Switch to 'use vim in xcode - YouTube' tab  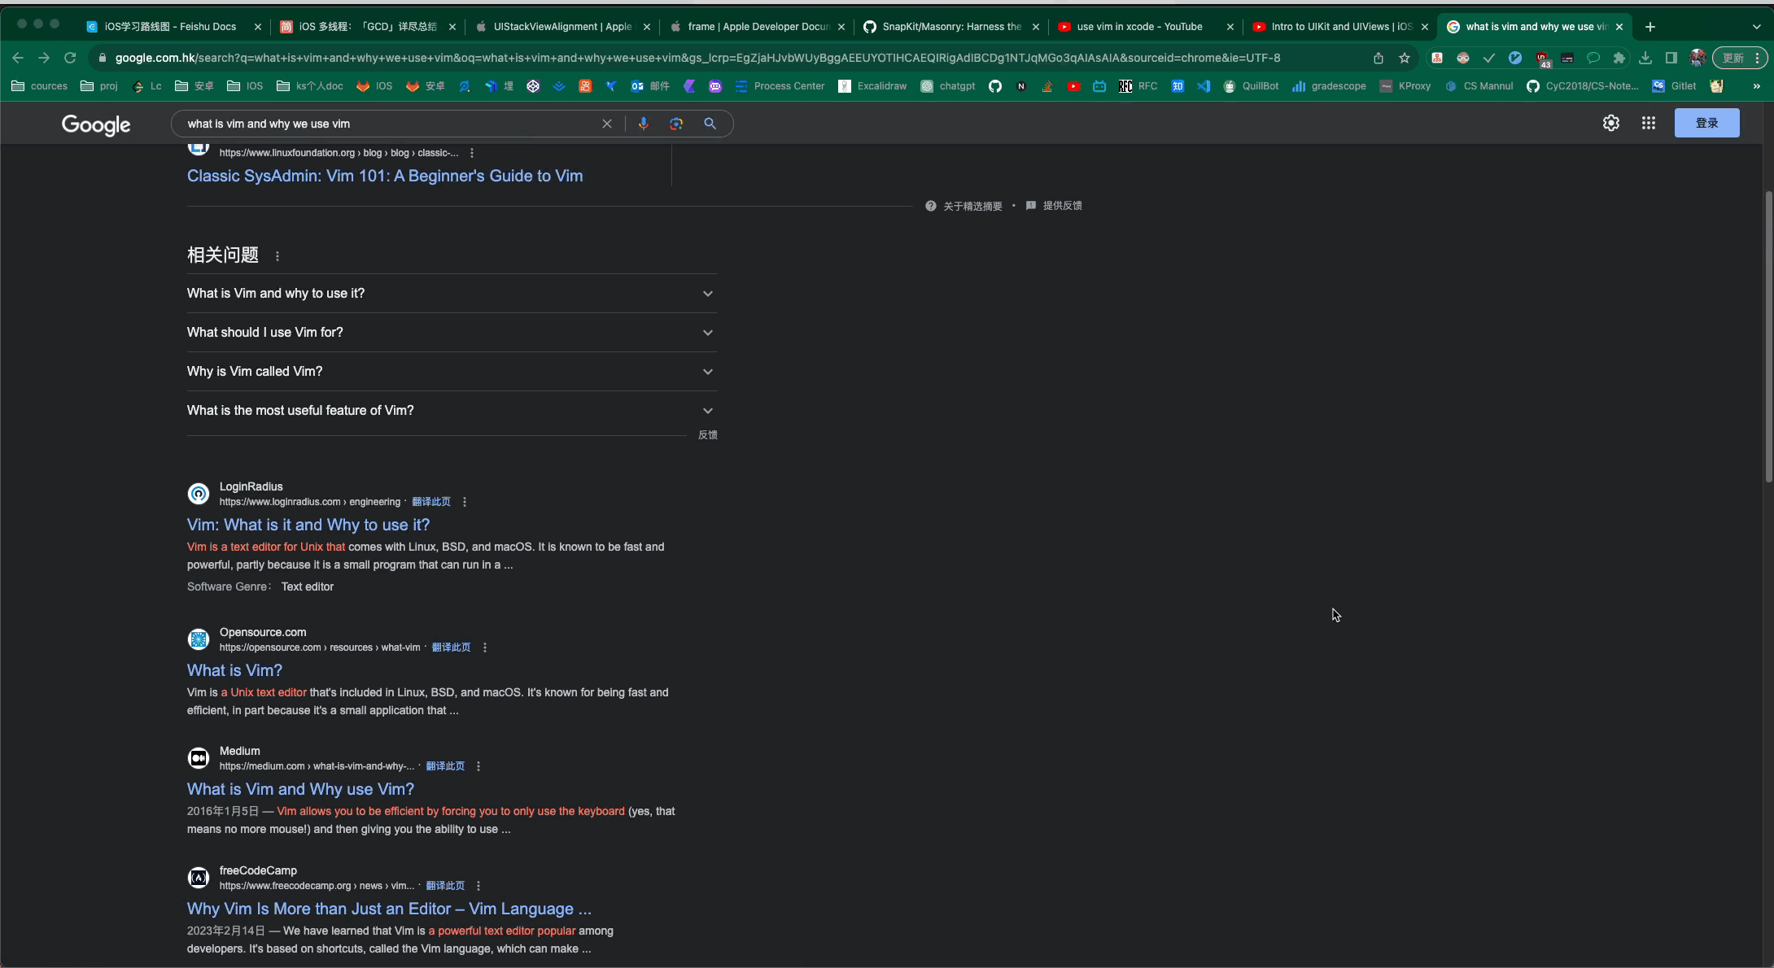(x=1139, y=27)
